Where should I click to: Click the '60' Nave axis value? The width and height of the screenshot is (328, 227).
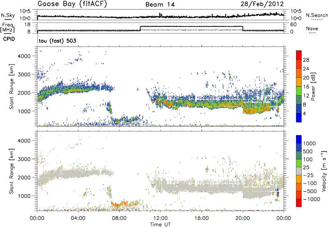click(294, 25)
